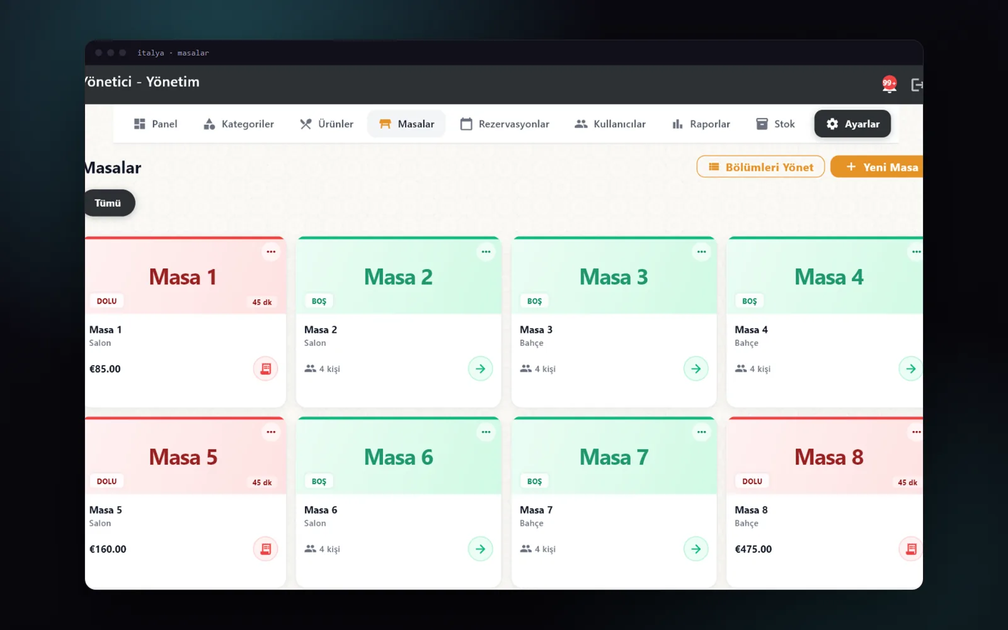Click the green arrow on Masa 3
This screenshot has height=630, width=1008.
tap(696, 369)
